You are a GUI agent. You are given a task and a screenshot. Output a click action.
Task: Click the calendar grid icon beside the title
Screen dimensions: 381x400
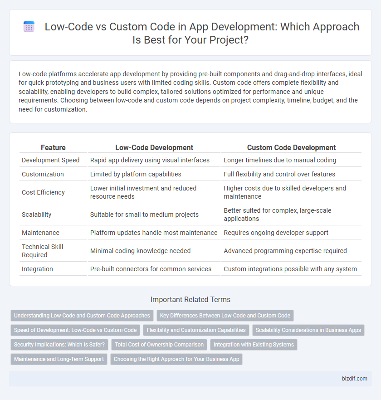[x=29, y=26]
